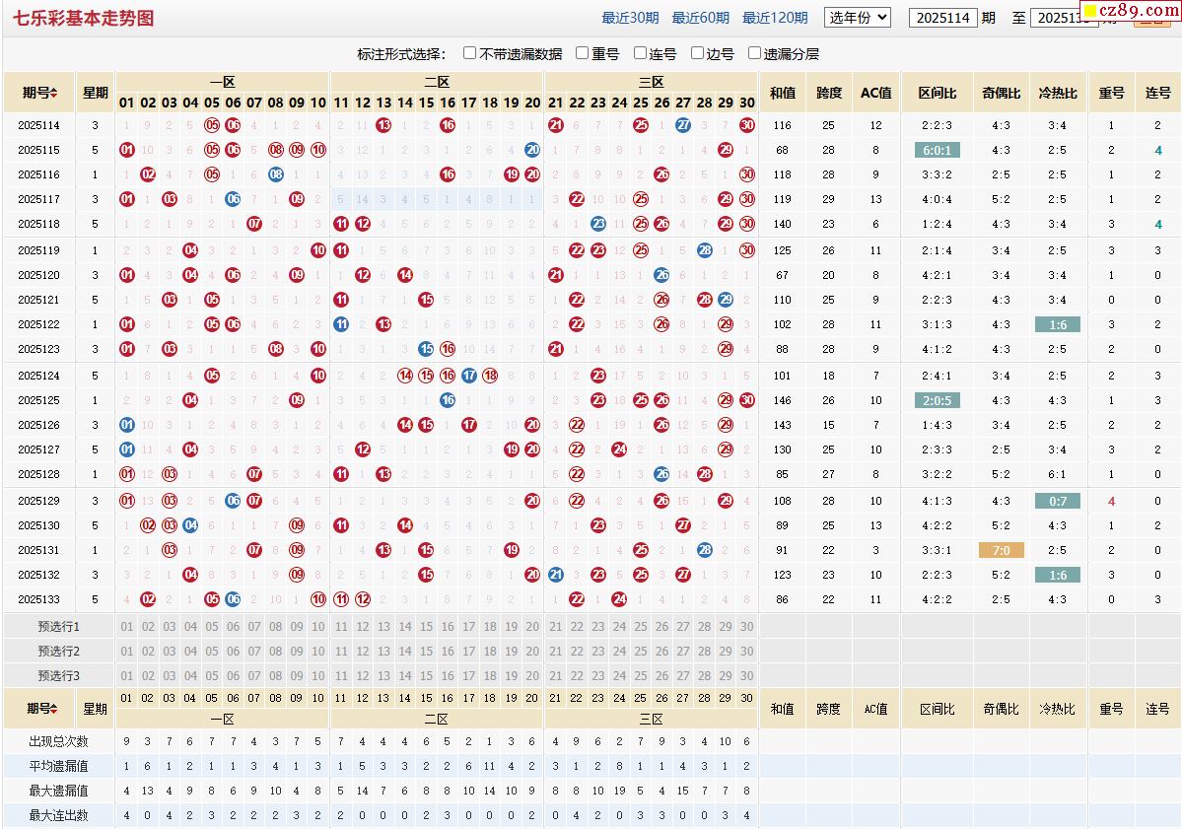Viewport: 1182px width, 829px height.
Task: Click blue ball 27 in row 2025114
Action: (682, 125)
